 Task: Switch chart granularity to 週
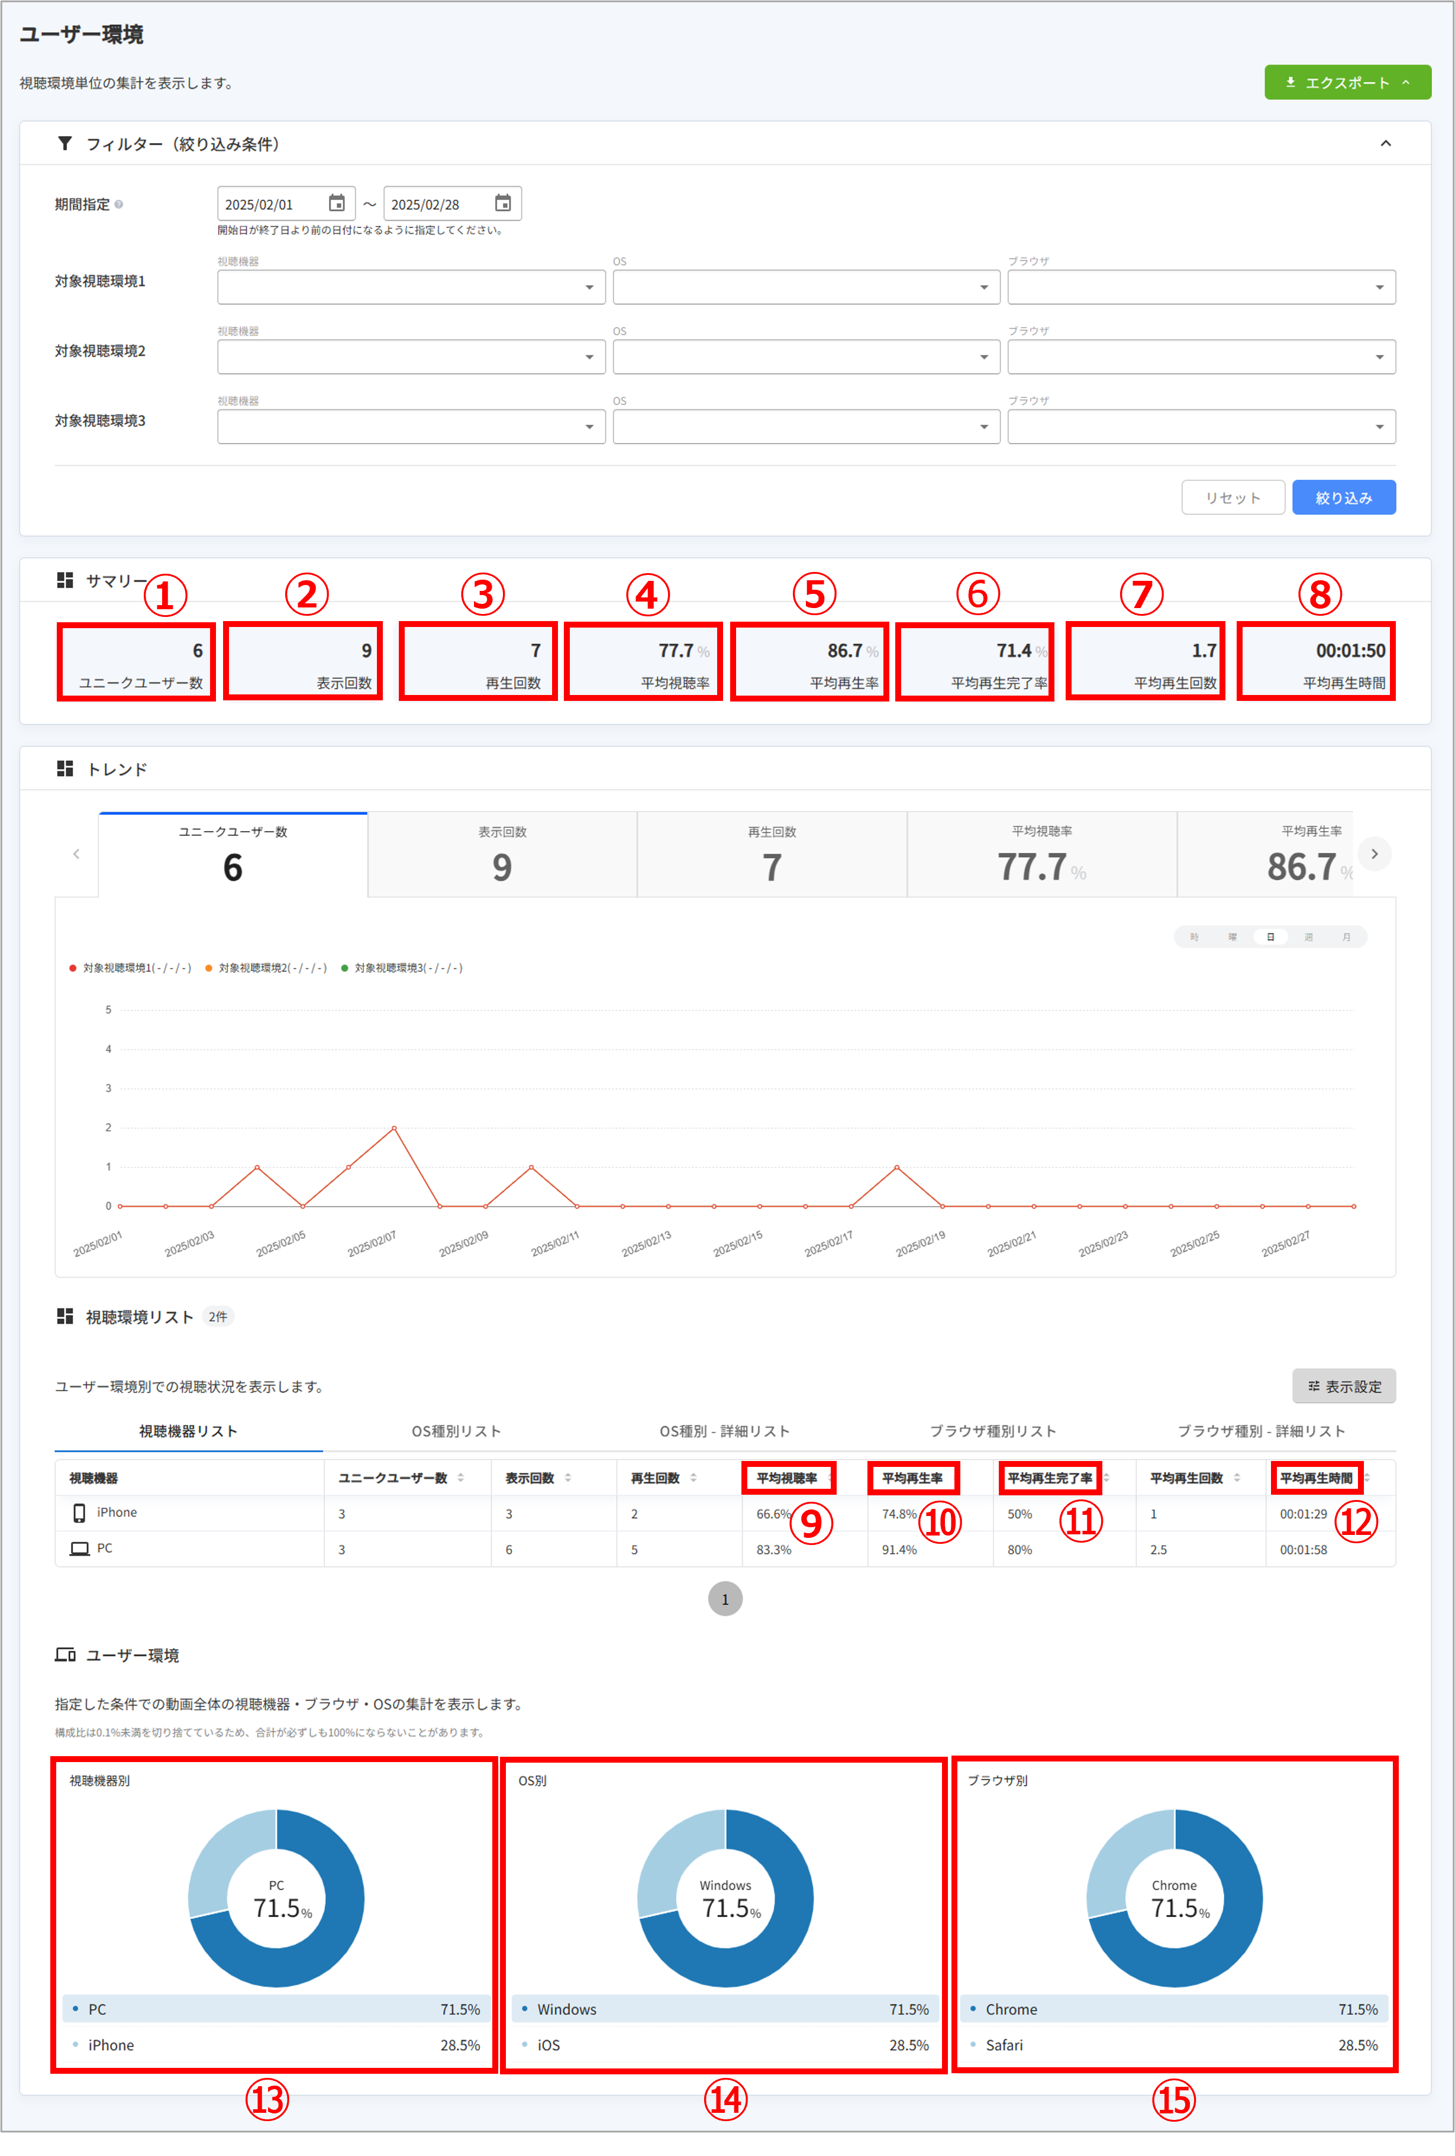coord(1308,936)
